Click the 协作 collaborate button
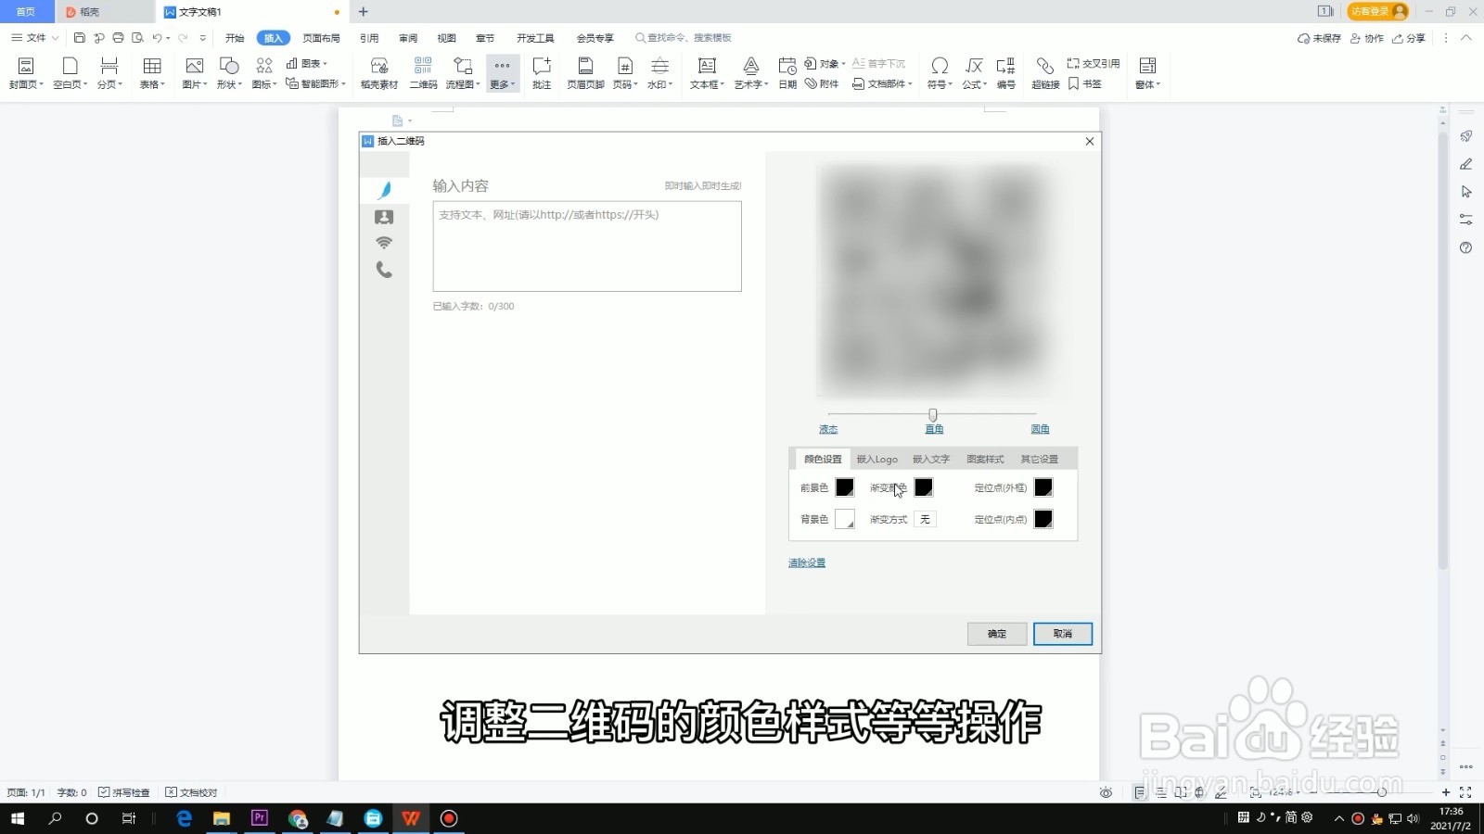The image size is (1484, 834). click(1366, 38)
